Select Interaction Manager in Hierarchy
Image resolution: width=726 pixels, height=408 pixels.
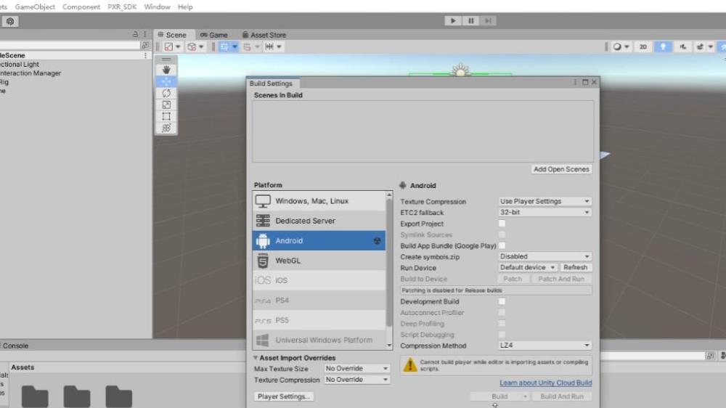pyautogui.click(x=30, y=73)
